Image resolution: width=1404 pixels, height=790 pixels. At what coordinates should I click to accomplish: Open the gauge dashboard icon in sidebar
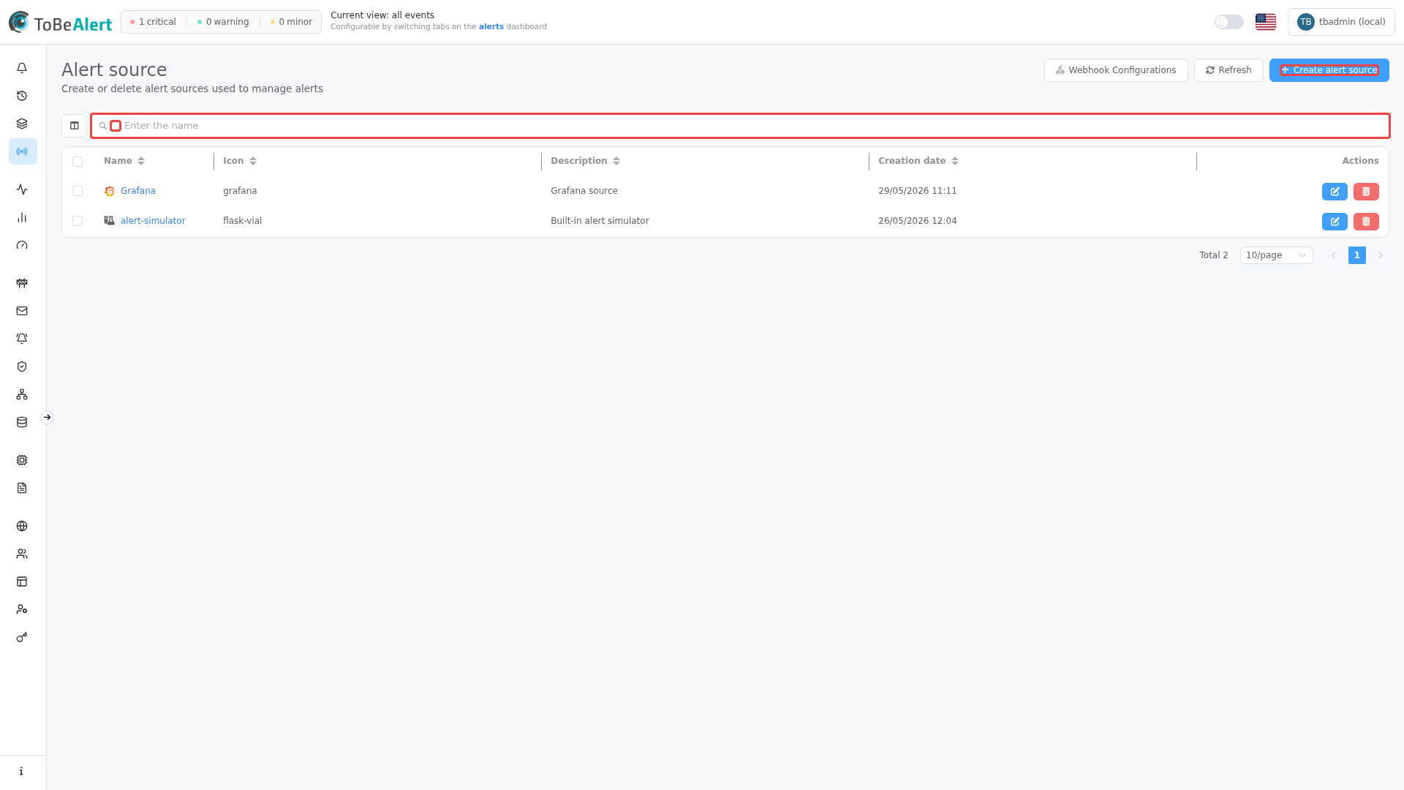22,245
